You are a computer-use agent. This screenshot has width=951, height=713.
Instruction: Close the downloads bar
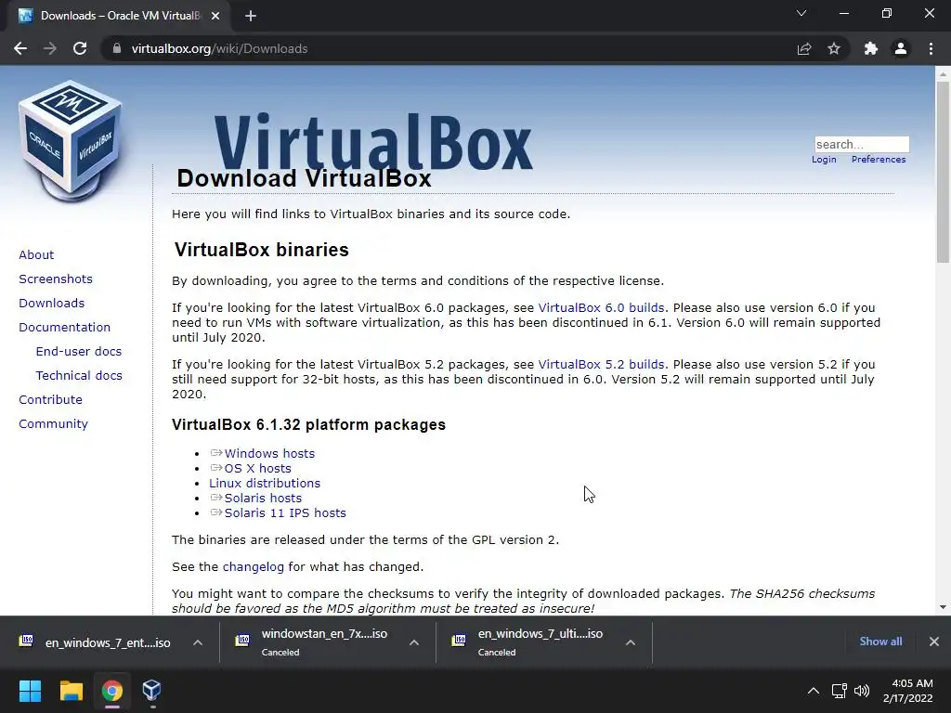click(x=934, y=642)
